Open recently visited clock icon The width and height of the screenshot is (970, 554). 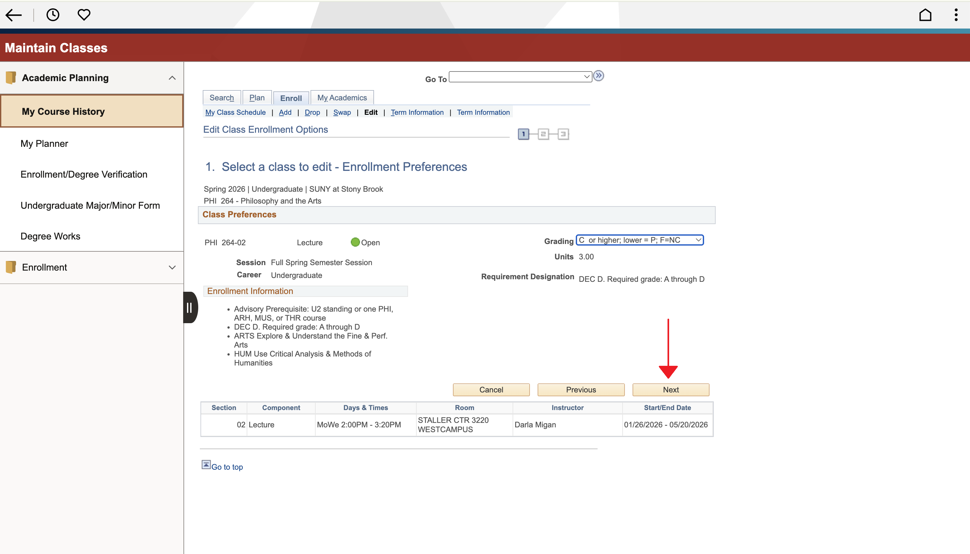53,15
